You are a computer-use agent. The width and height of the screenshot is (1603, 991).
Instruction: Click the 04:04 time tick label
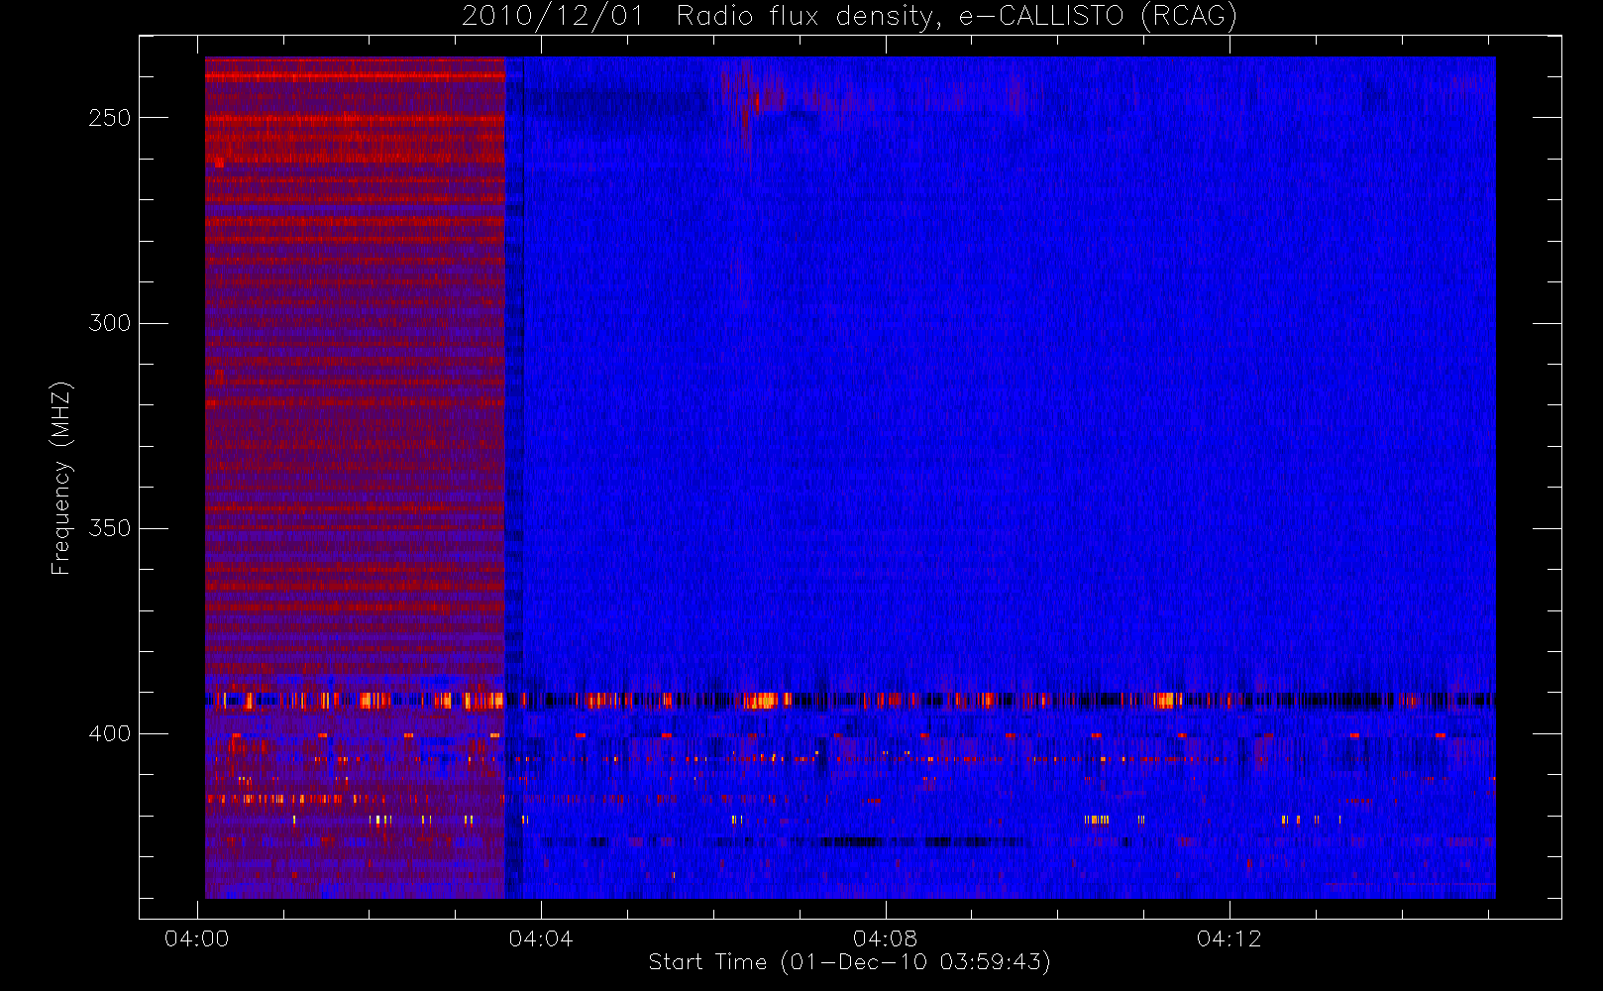541,938
